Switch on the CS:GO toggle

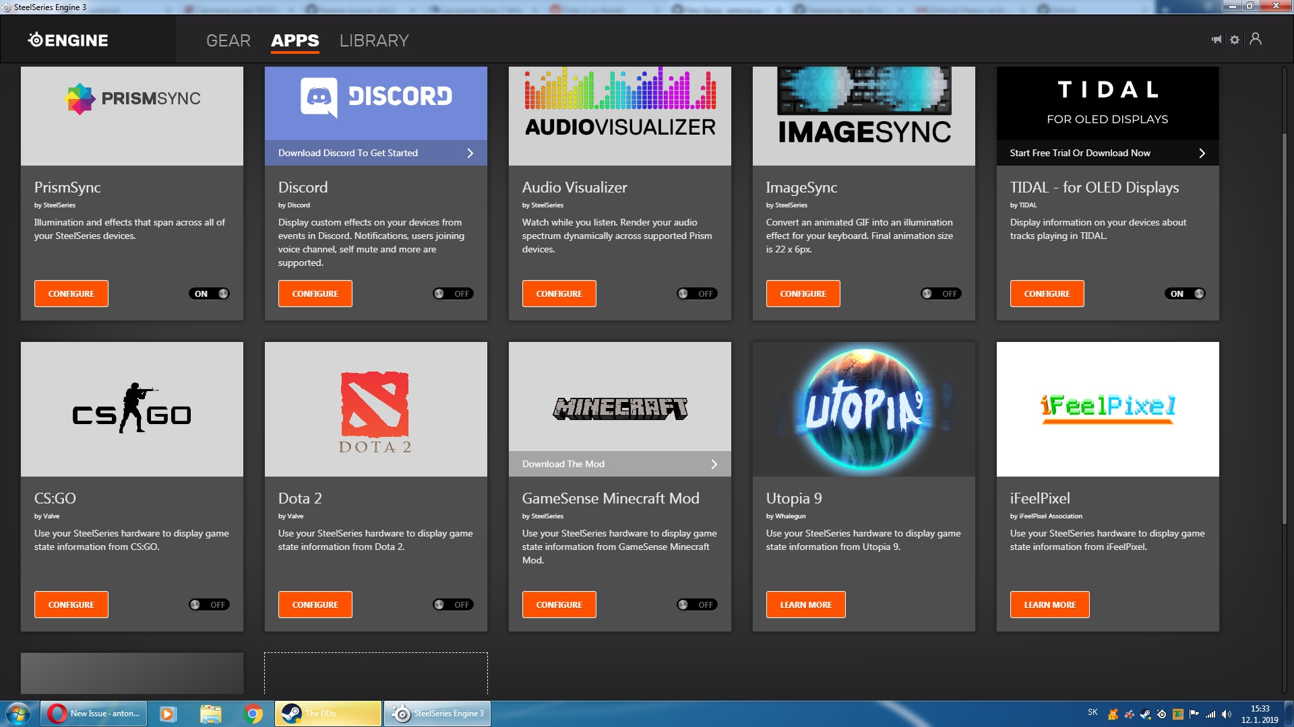click(209, 604)
